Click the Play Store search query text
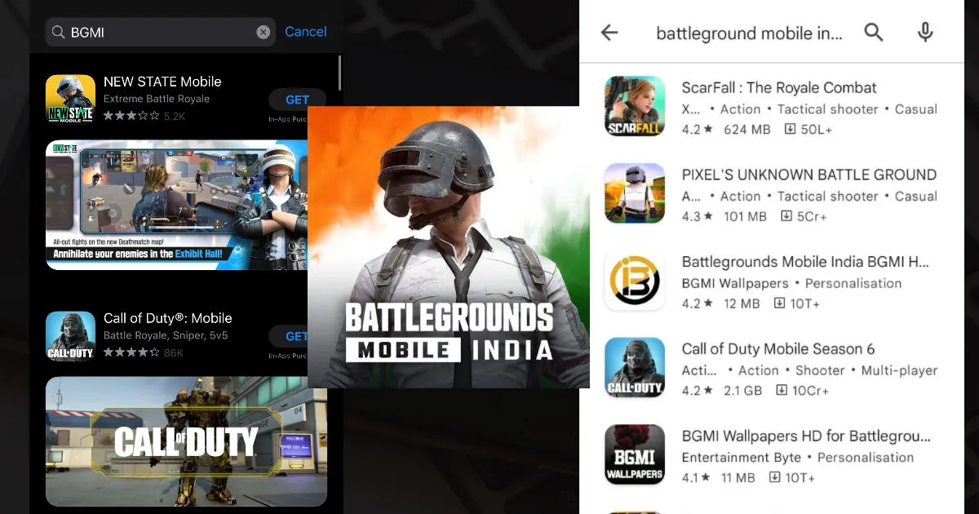 tap(748, 33)
